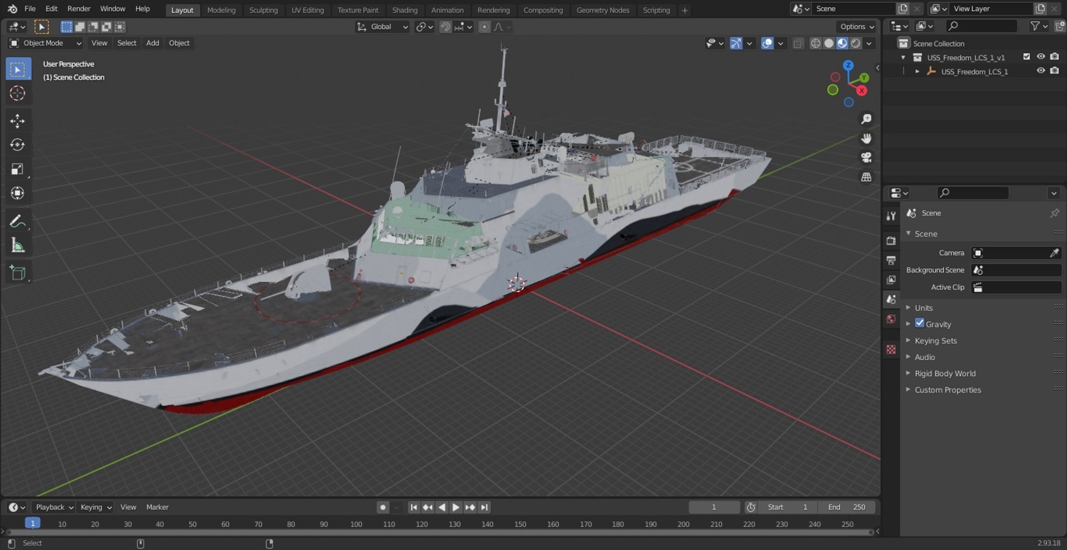Open the View Layer properties tab

tap(891, 280)
